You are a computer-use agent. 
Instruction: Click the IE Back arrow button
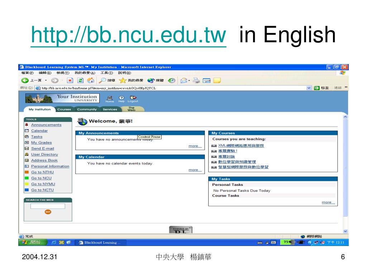click(x=25, y=81)
